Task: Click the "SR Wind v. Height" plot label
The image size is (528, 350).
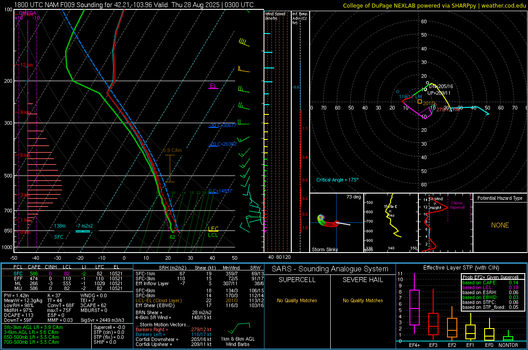Action: click(435, 203)
